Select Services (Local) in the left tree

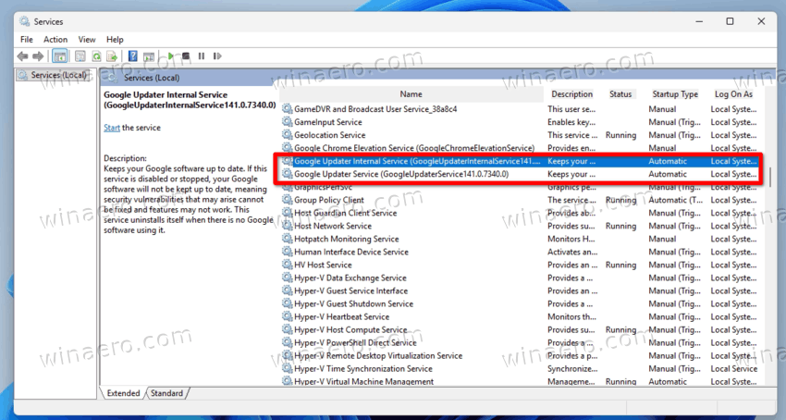coord(58,75)
